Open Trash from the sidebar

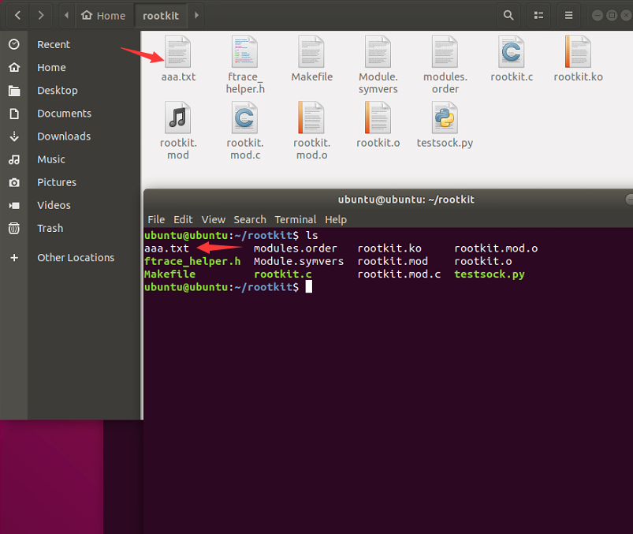(50, 228)
